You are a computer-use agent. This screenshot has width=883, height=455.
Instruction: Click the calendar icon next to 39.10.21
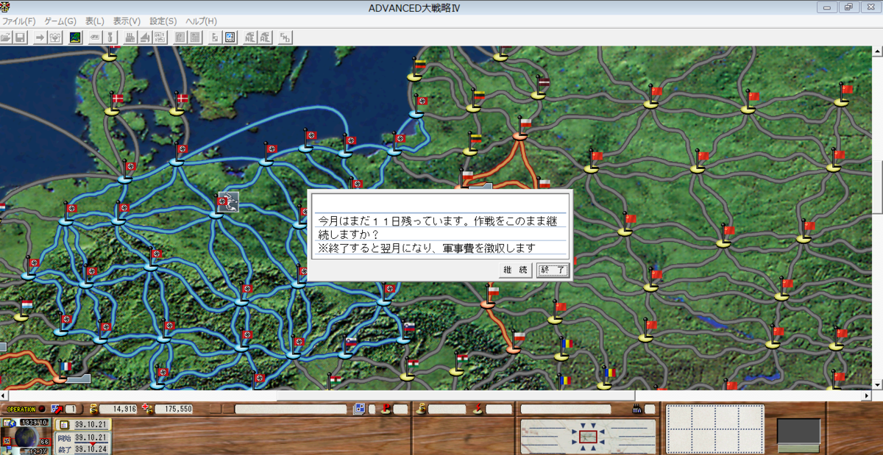63,425
